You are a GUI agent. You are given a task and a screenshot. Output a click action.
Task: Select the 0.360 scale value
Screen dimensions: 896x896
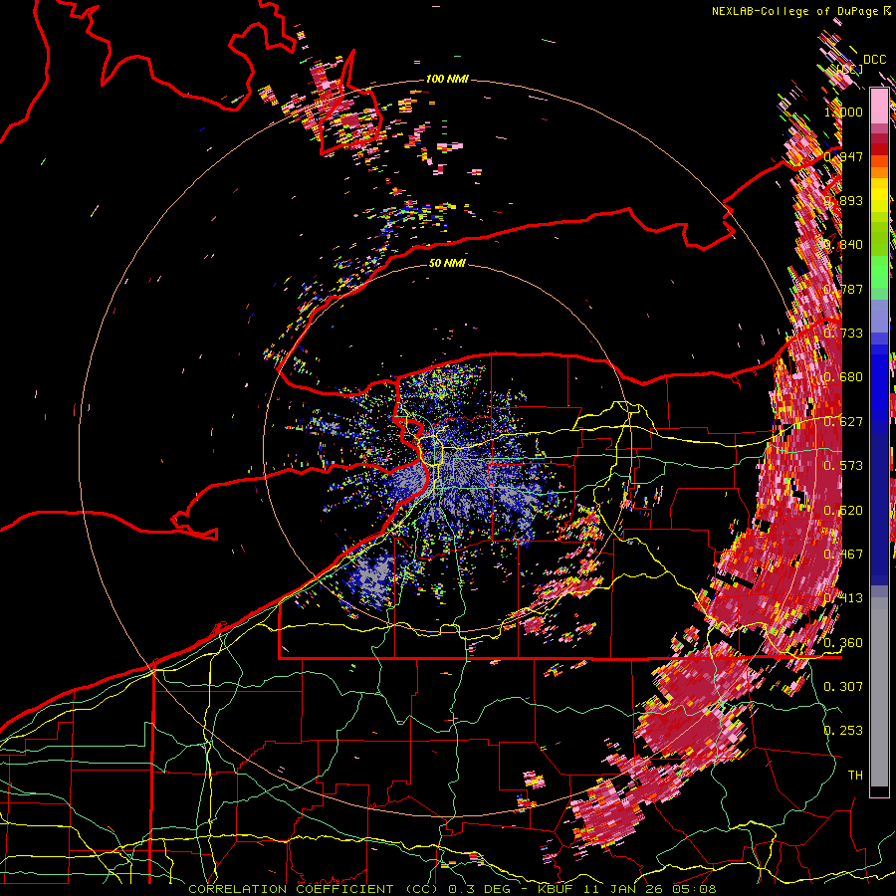[843, 643]
